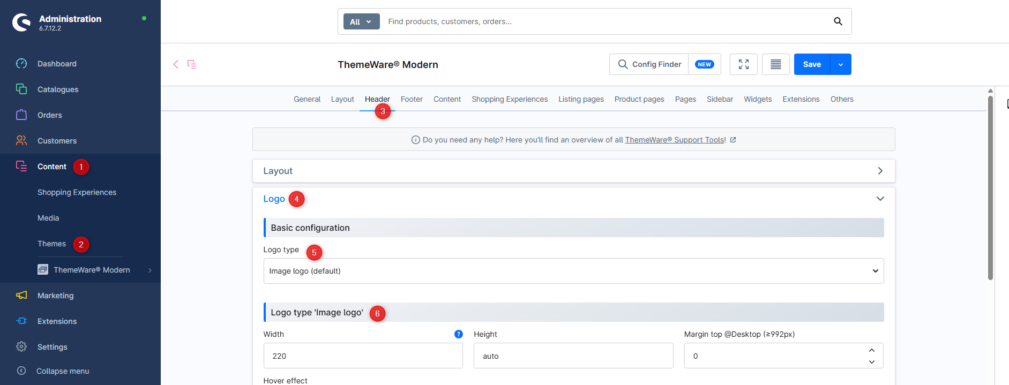Click the Catalogues sidebar icon
Image resolution: width=1009 pixels, height=385 pixels.
pyautogui.click(x=21, y=89)
